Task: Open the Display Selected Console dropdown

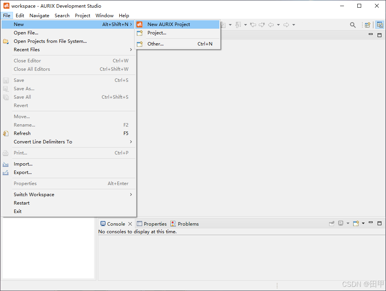Action: 348,223
